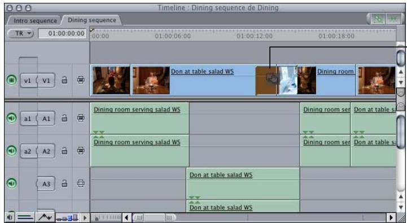Click the a2 source control
Screen dimensions: 407x223
tap(28, 151)
